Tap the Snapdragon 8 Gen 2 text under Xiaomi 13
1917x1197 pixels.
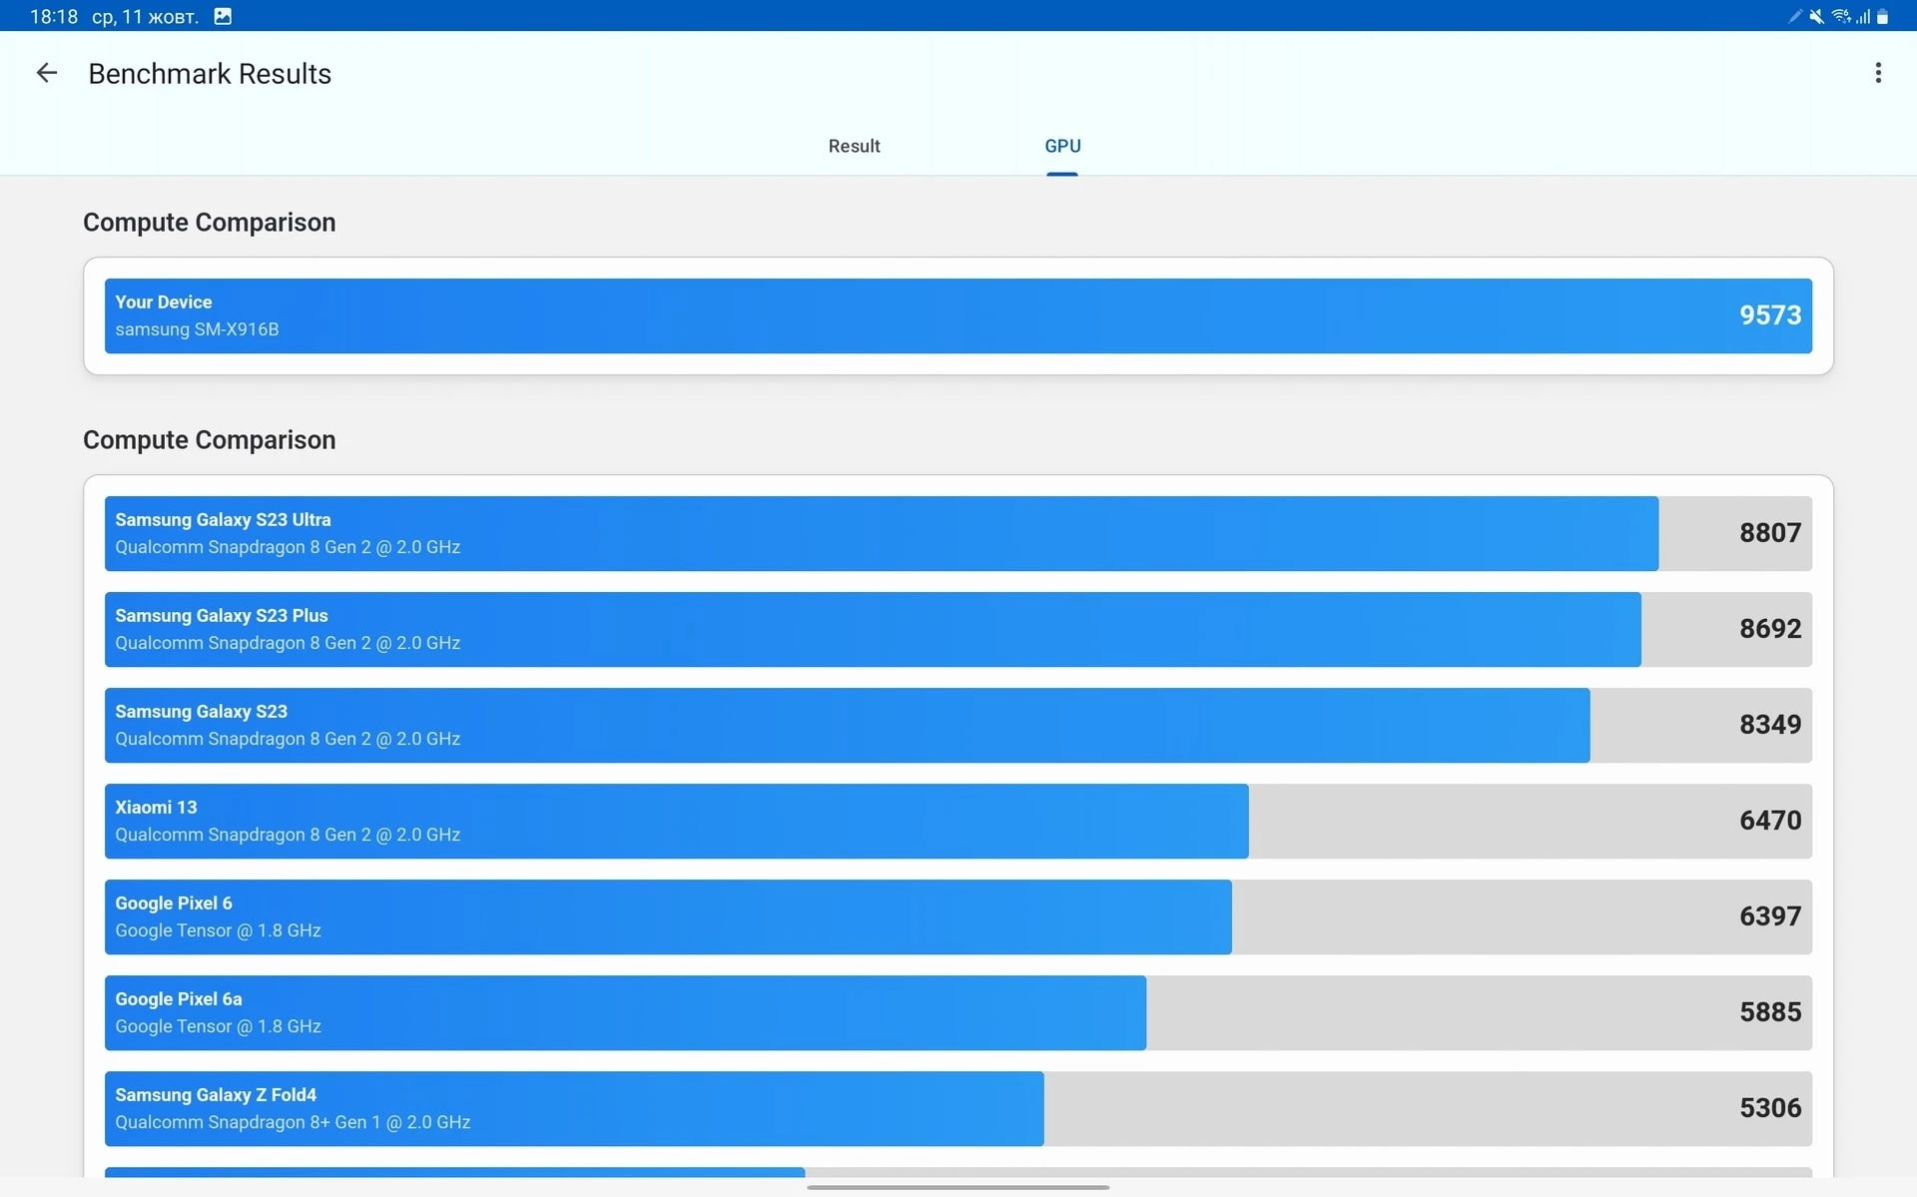288,835
